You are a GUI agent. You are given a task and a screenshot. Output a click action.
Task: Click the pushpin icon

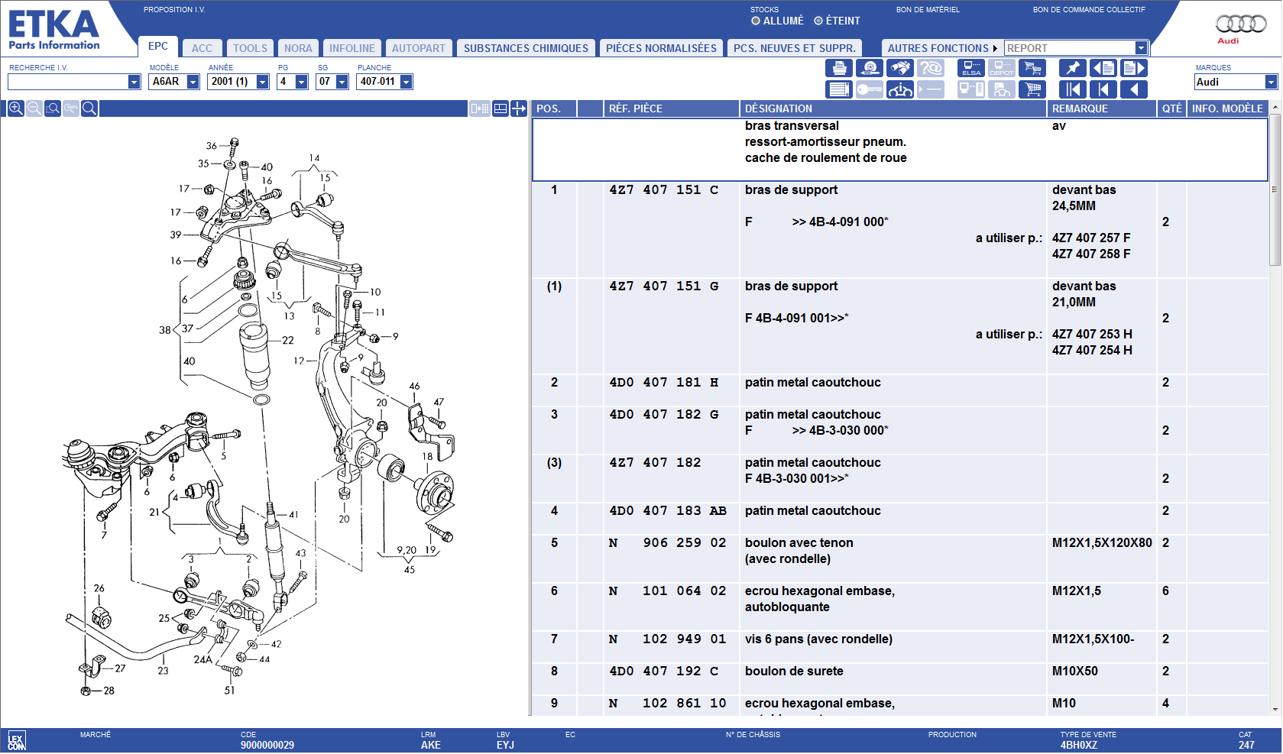click(1072, 68)
